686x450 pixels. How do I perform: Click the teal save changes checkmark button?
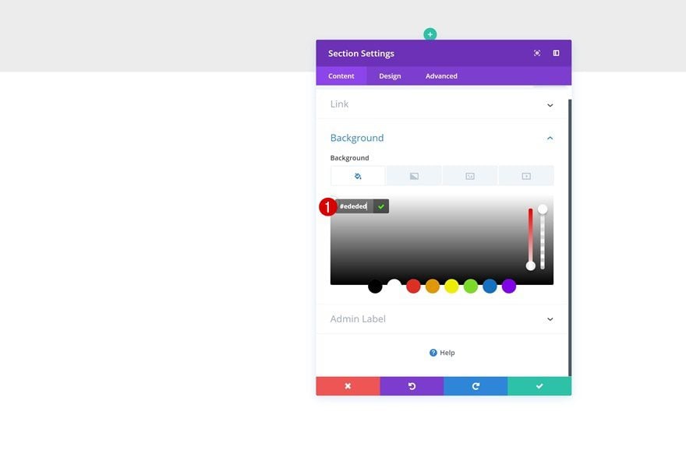(x=539, y=386)
